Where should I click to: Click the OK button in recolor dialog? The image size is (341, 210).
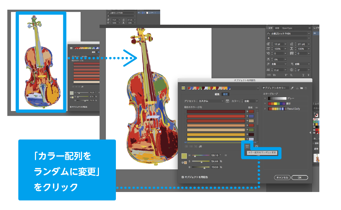300,178
